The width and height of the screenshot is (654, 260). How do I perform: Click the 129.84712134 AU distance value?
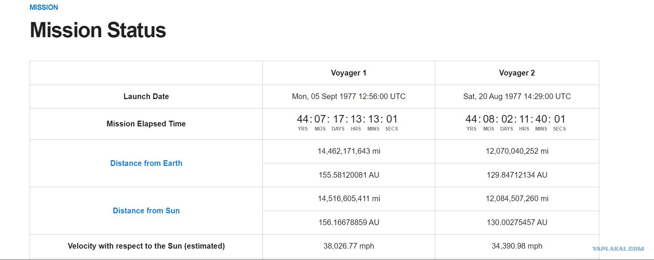[517, 175]
